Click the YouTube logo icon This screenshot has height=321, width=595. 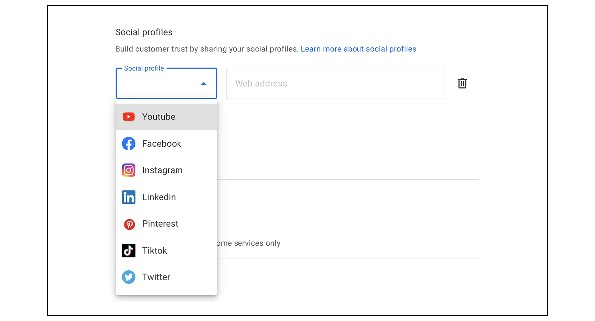(129, 117)
